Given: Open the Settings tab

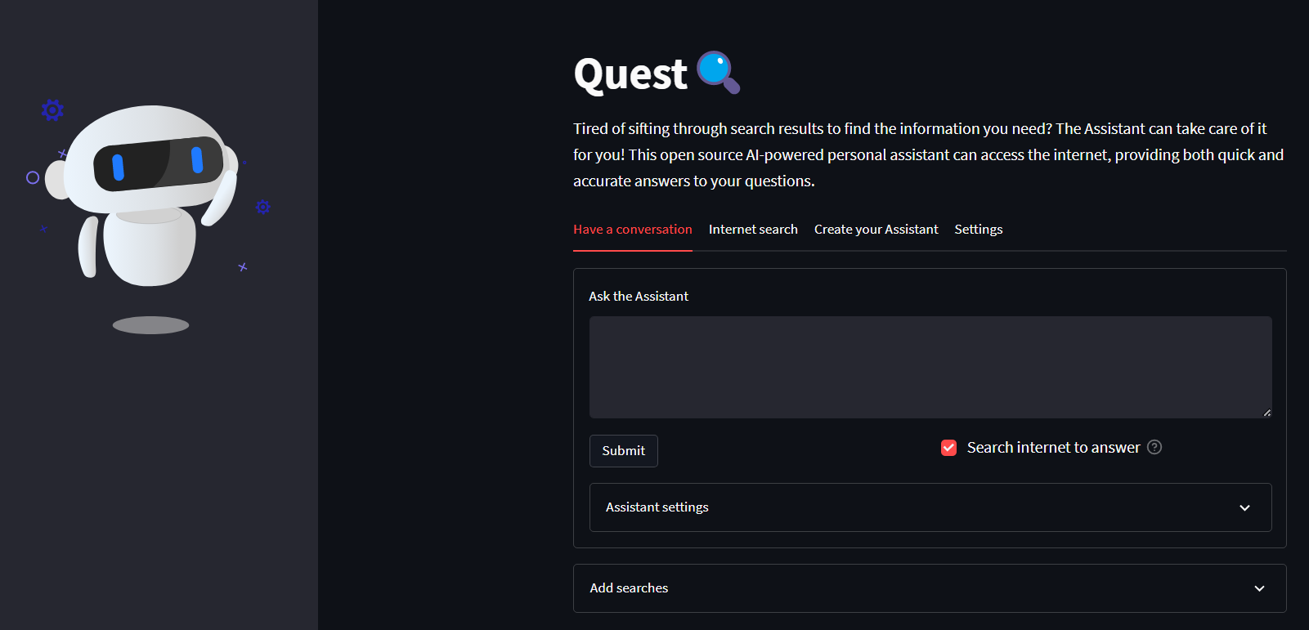Looking at the screenshot, I should coord(978,230).
